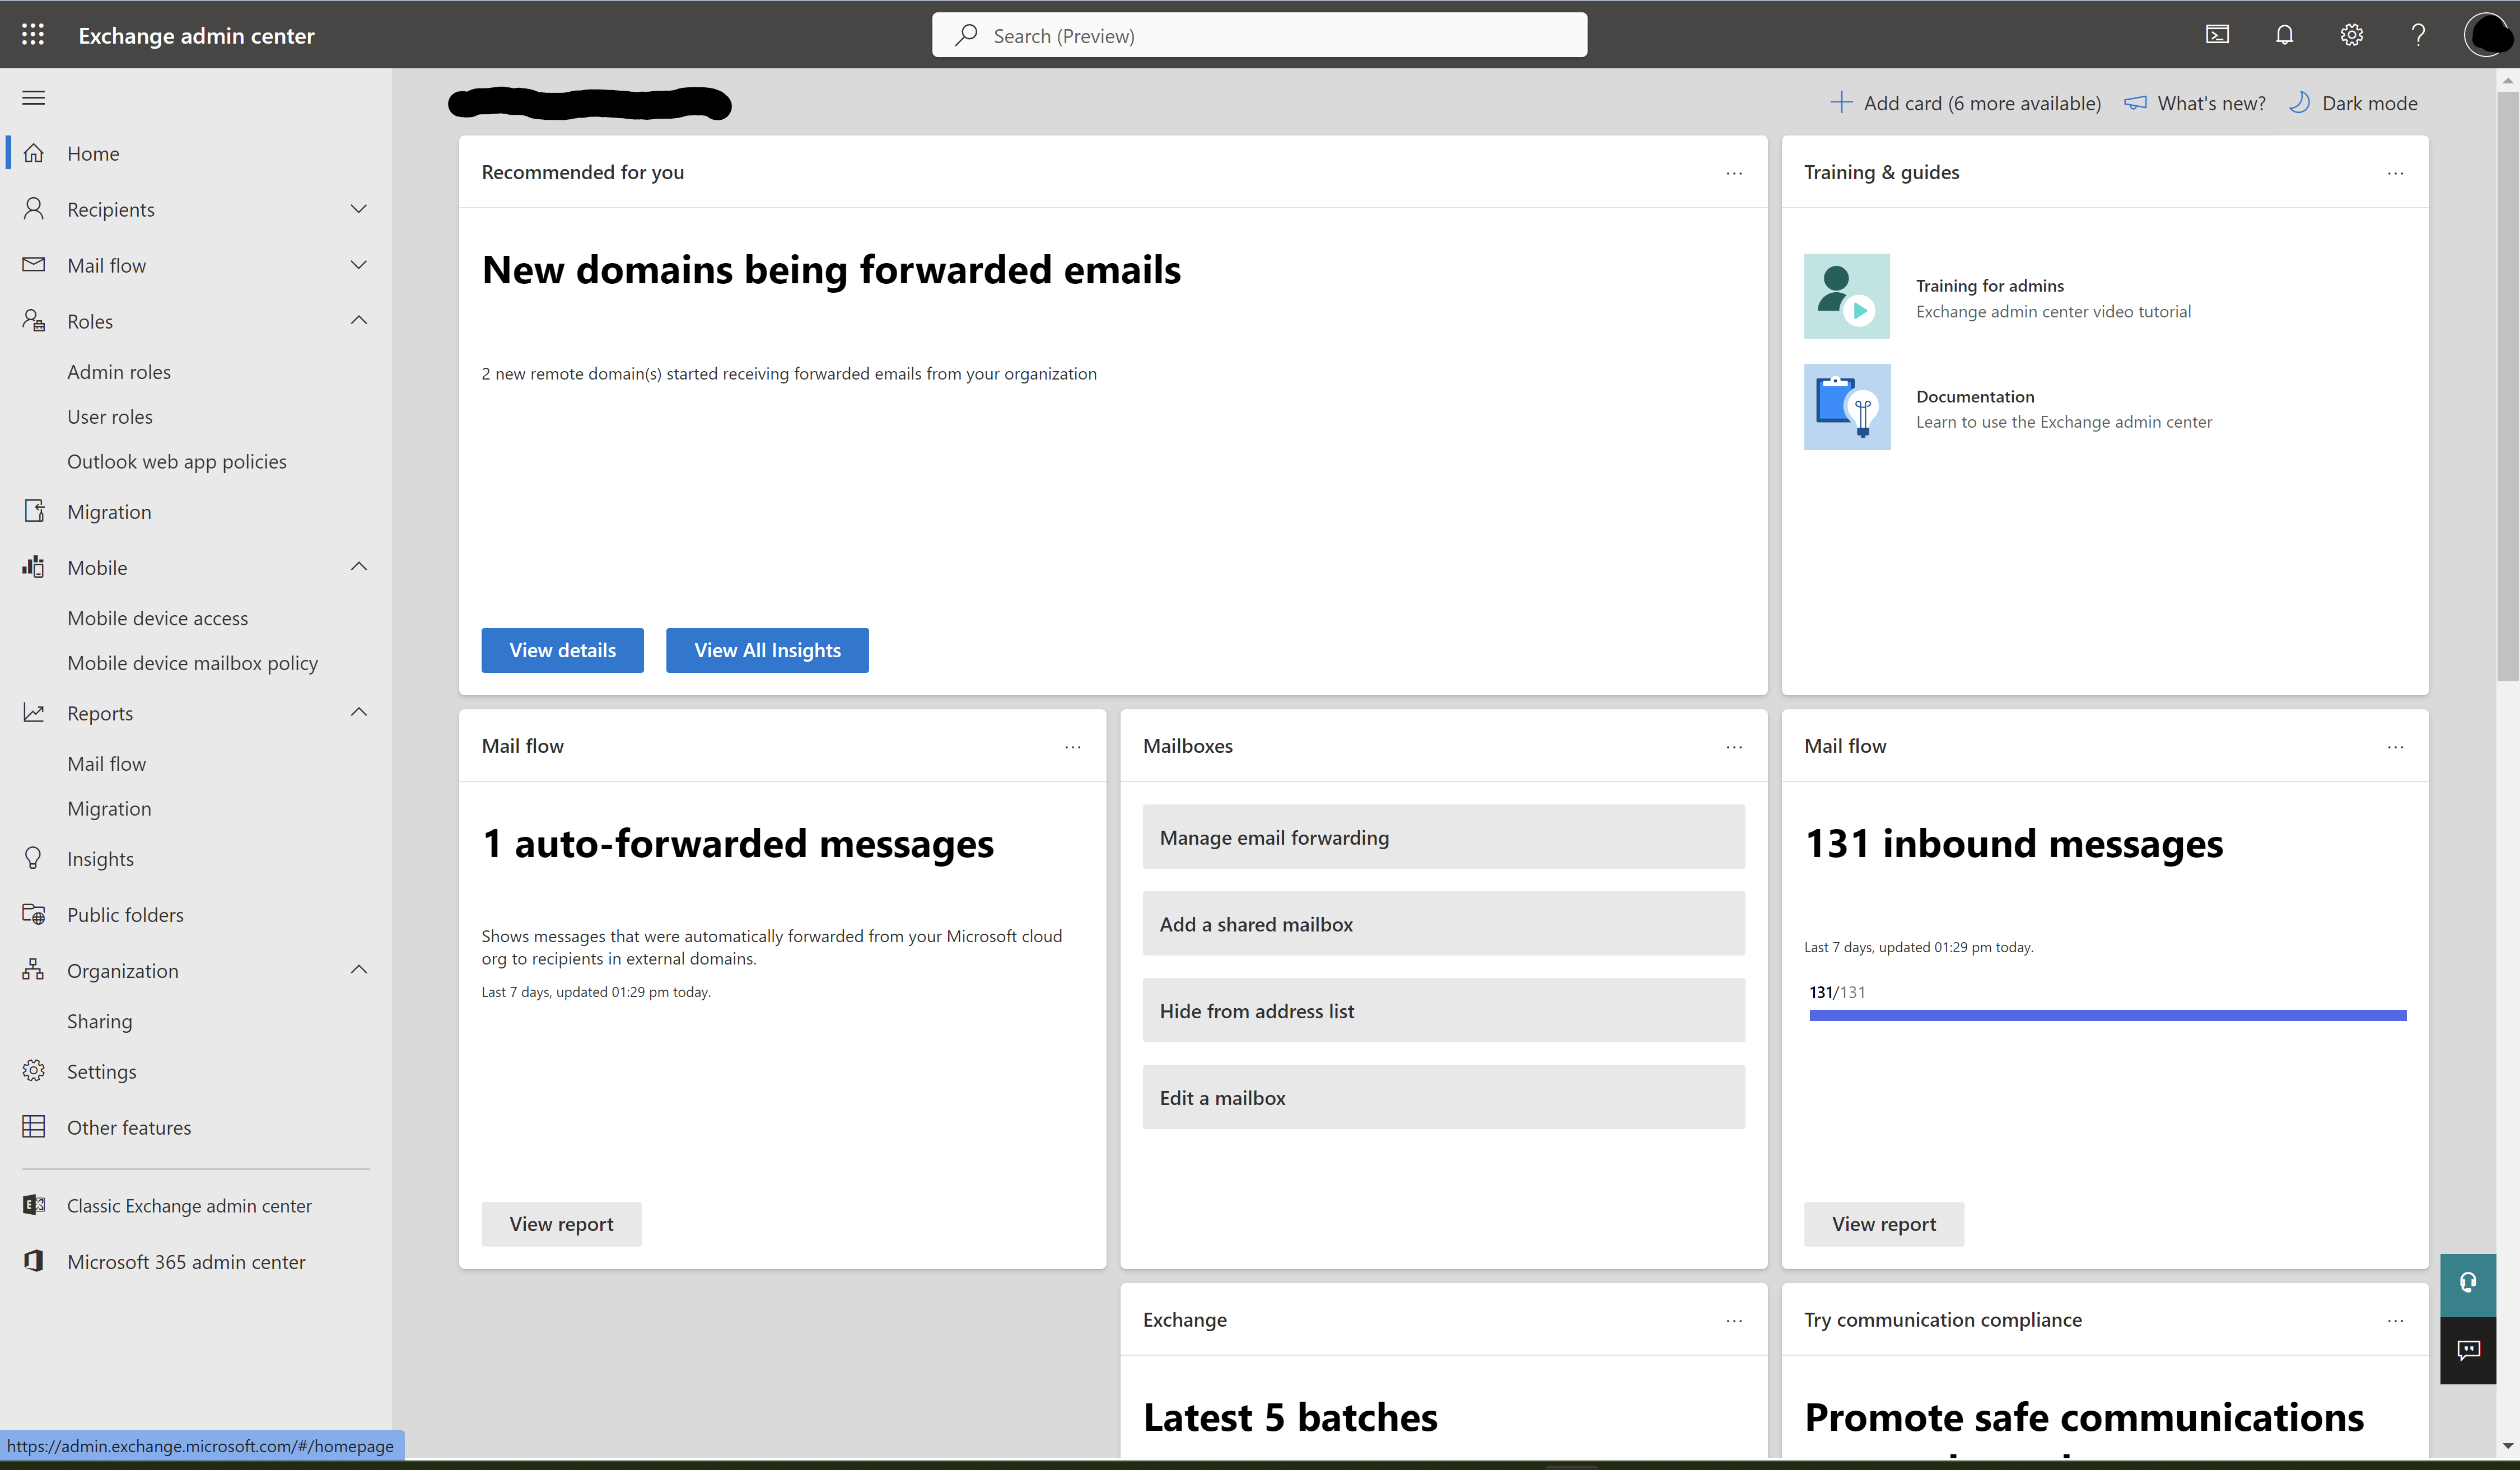Click the help question mark icon
This screenshot has height=1470, width=2520.
pyautogui.click(x=2418, y=35)
